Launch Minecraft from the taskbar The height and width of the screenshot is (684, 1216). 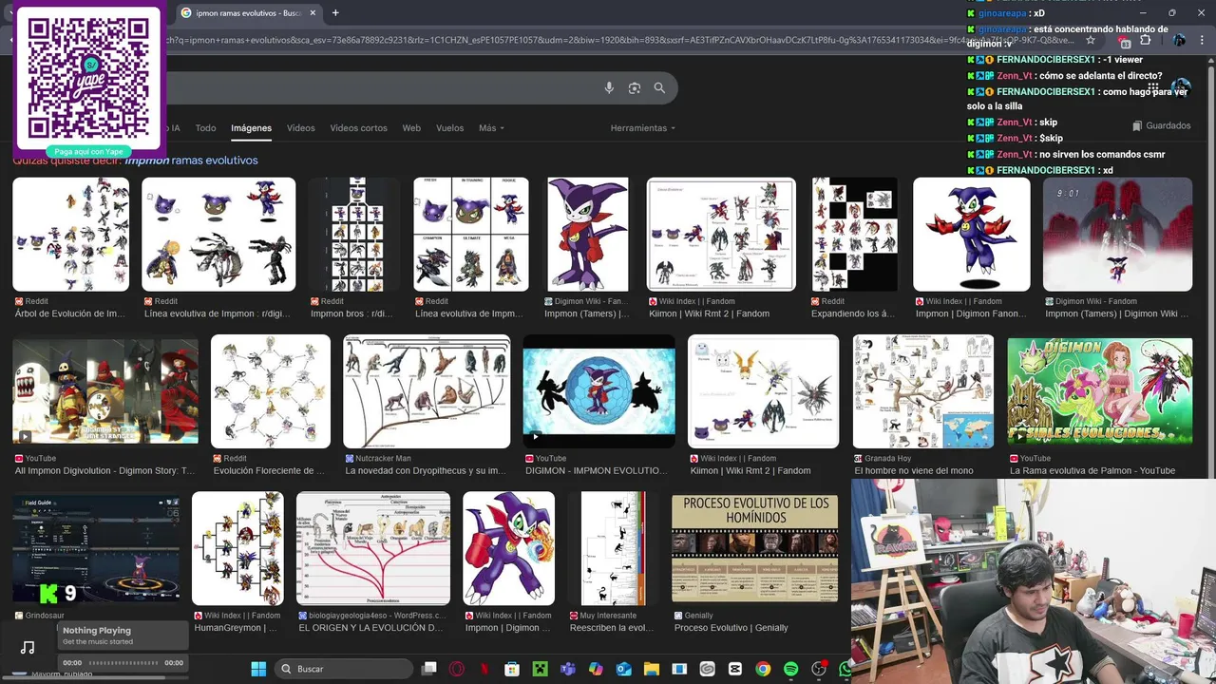(540, 669)
